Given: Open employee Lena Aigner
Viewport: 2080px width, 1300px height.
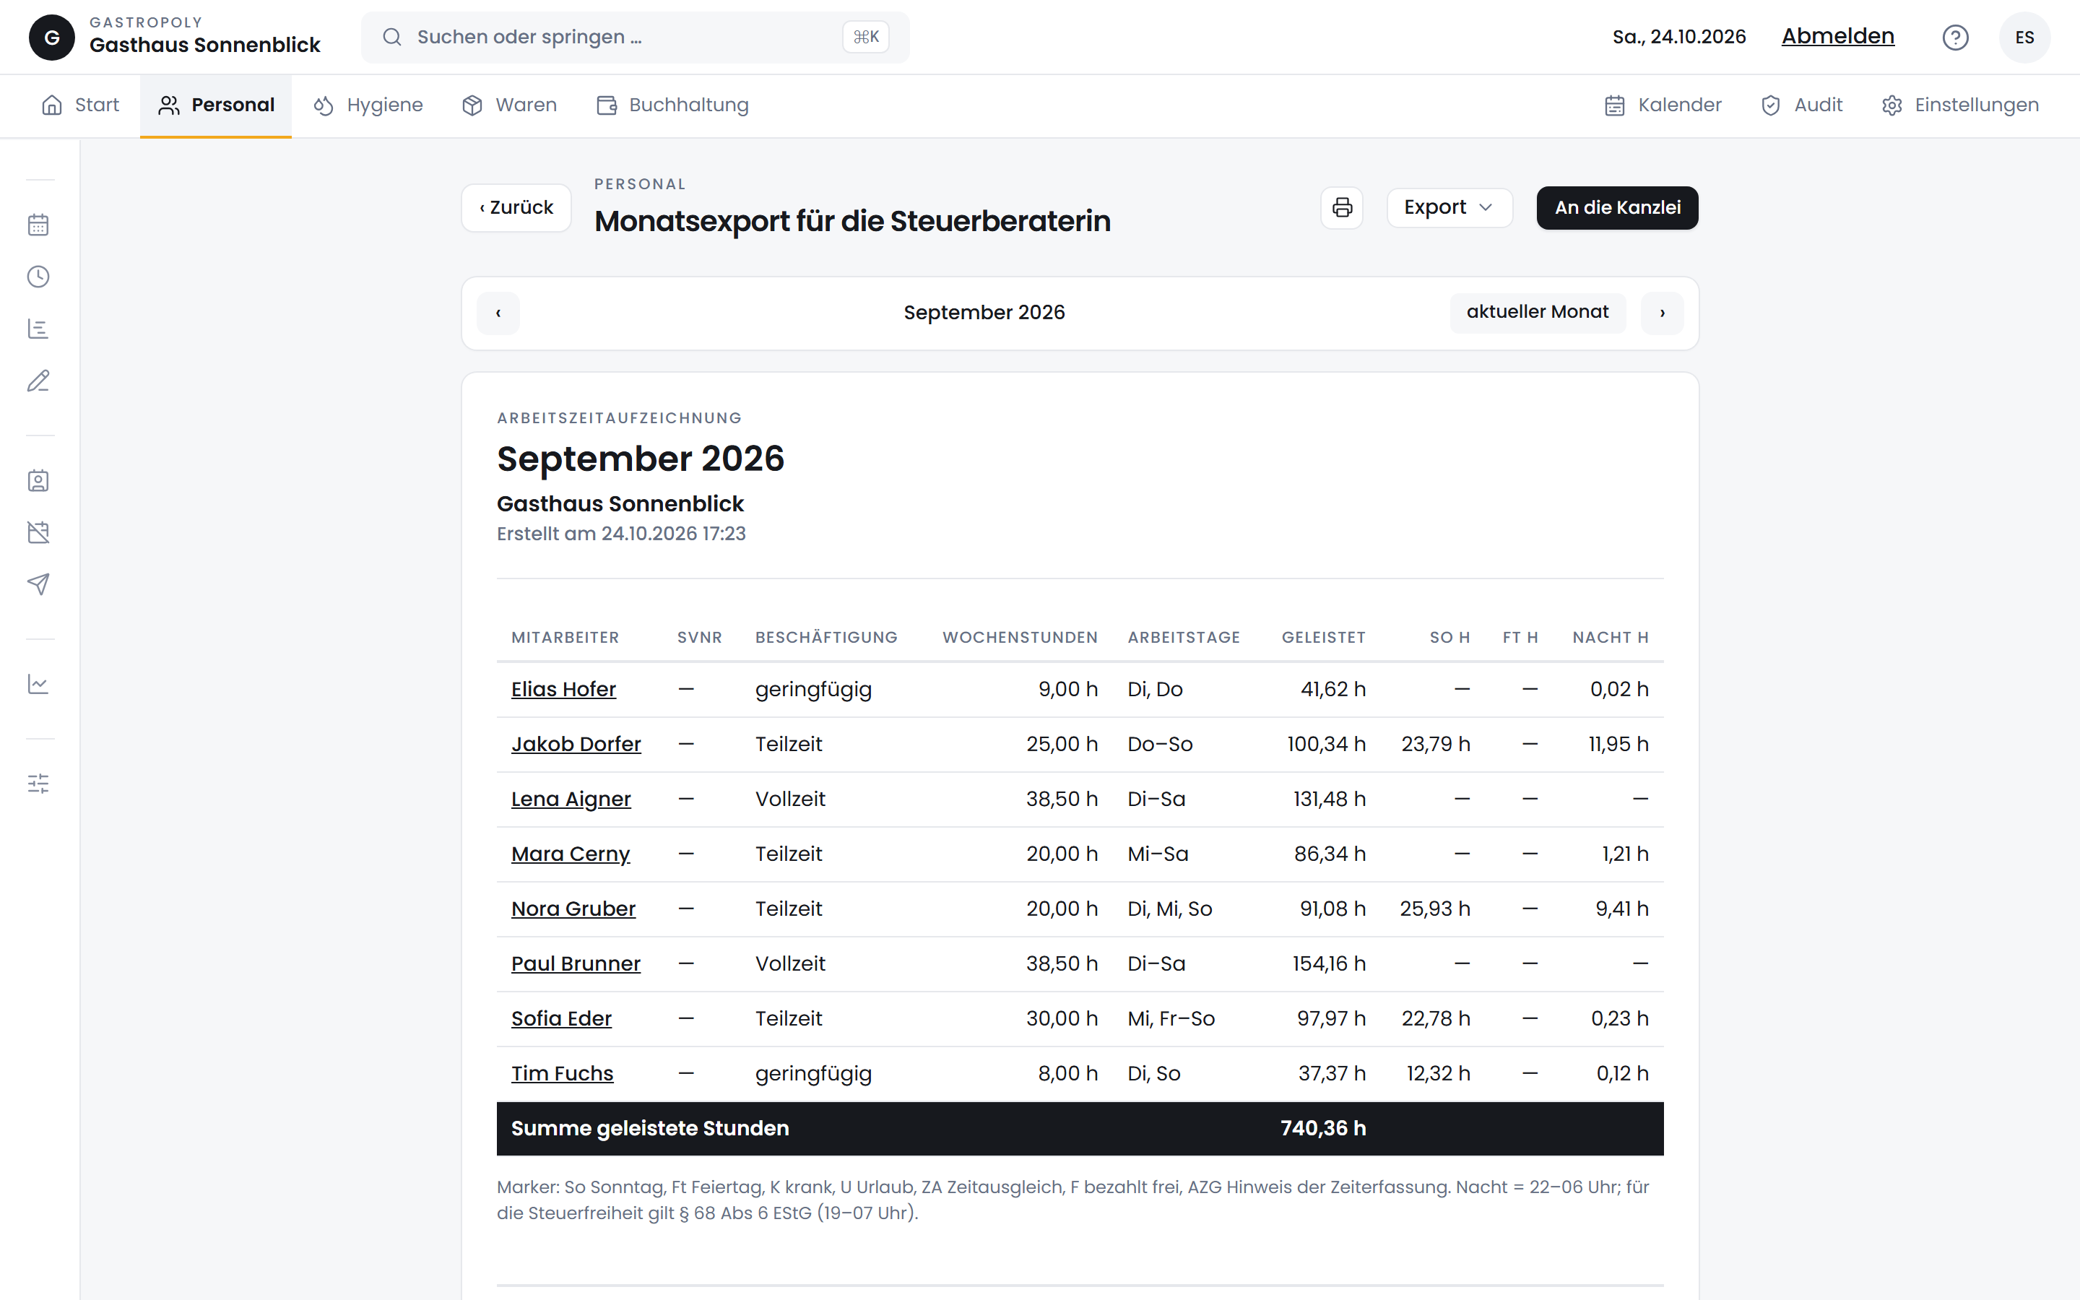Looking at the screenshot, I should coord(571,799).
